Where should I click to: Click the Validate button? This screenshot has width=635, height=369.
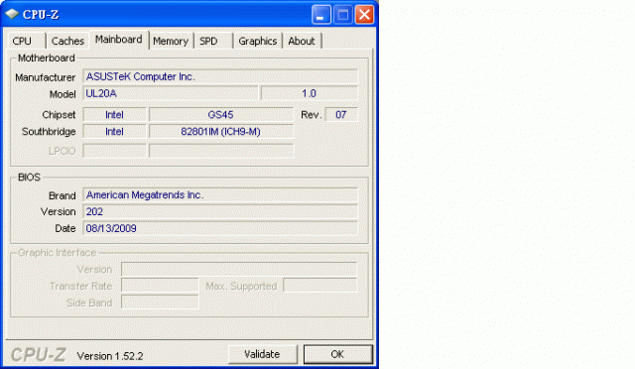pos(262,354)
